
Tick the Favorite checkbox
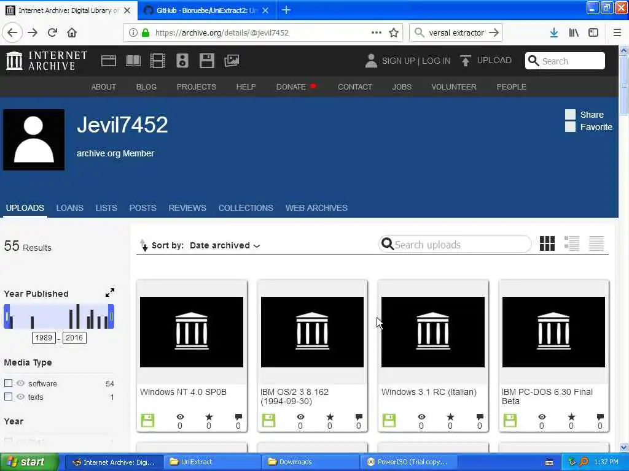[x=570, y=126]
